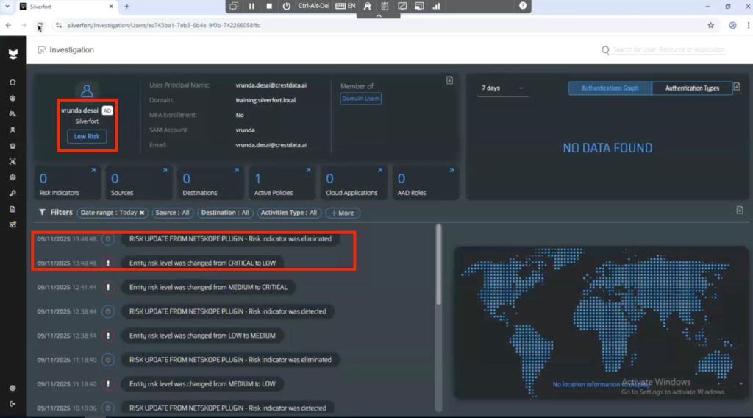Click the signal bars icon in VM toolbar
753x418 pixels.
(436, 6)
